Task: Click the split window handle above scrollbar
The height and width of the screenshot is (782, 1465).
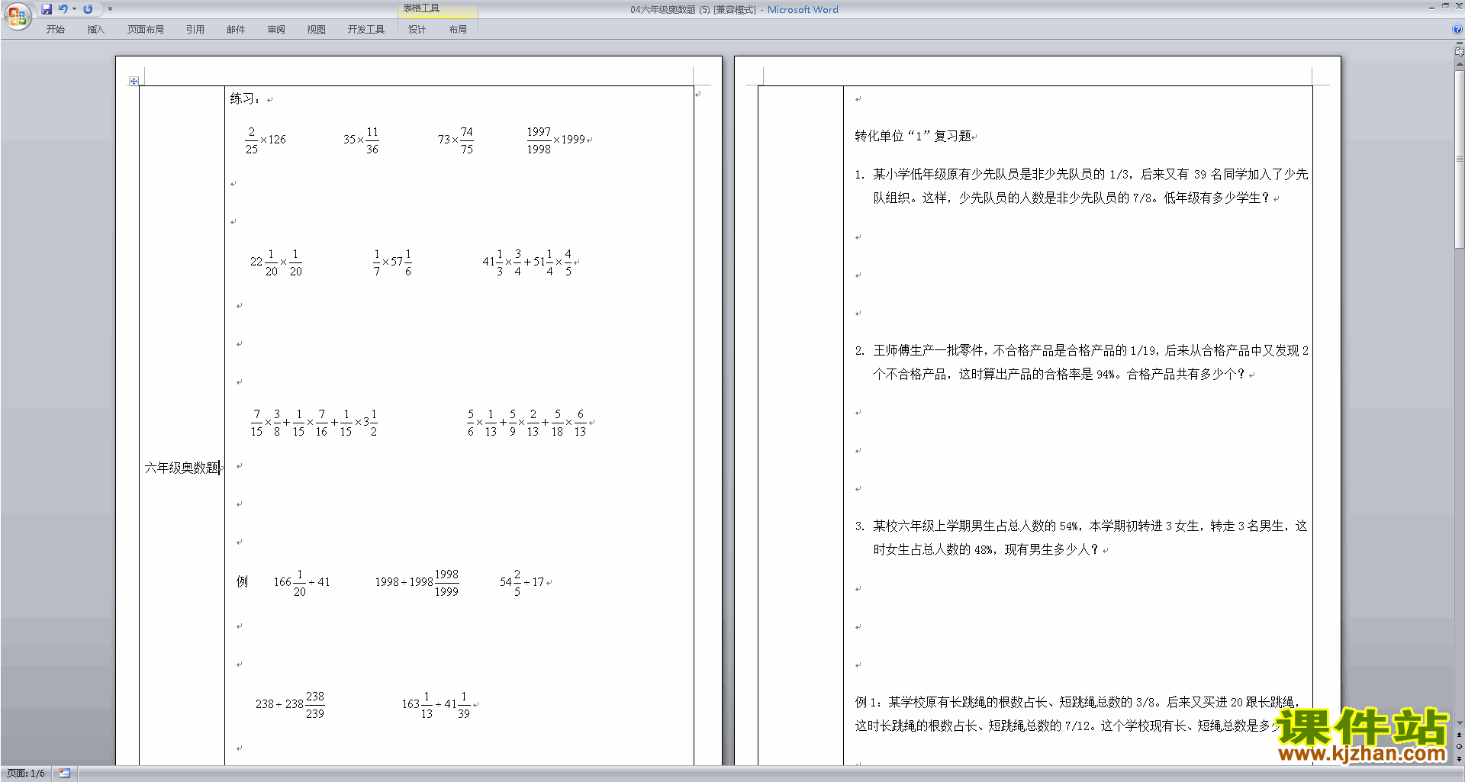Action: pyautogui.click(x=1460, y=43)
